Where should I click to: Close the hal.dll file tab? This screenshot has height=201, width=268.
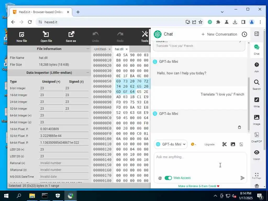(127, 49)
